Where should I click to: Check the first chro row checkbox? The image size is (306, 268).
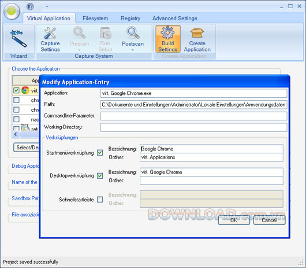pyautogui.click(x=16, y=100)
